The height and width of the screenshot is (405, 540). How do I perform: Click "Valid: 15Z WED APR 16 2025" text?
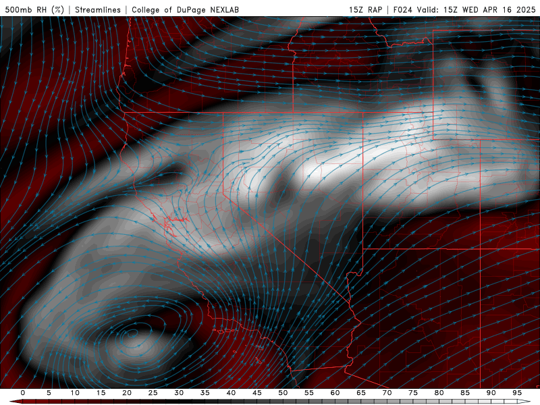[477, 9]
